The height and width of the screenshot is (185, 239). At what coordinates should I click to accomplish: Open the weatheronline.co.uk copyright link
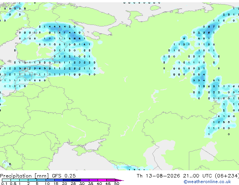pyautogui.click(x=207, y=182)
